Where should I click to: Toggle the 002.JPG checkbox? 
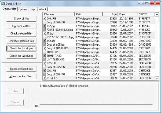coord(45,63)
